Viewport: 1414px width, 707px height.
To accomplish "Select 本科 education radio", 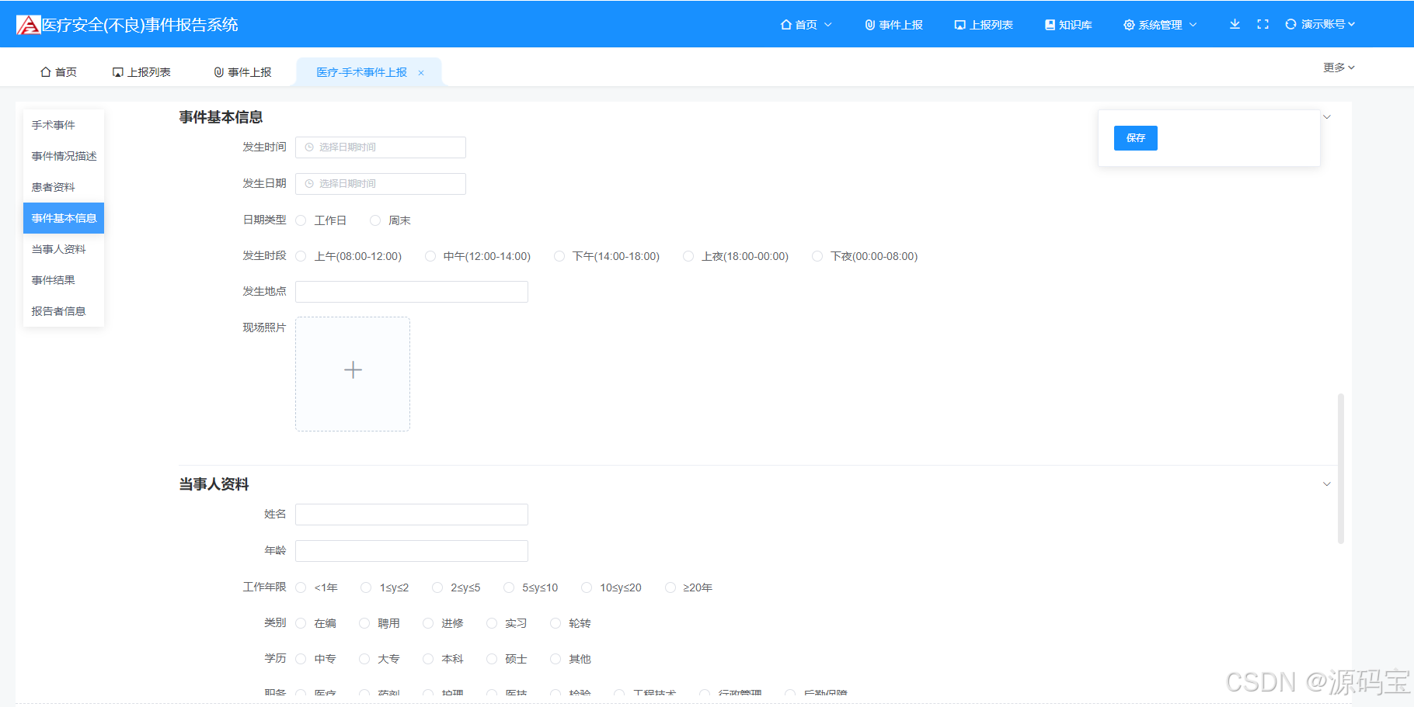I will tap(428, 659).
